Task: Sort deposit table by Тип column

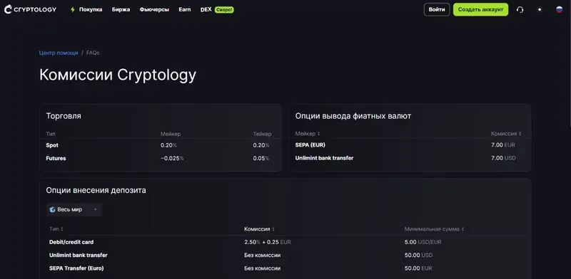Action: point(56,229)
